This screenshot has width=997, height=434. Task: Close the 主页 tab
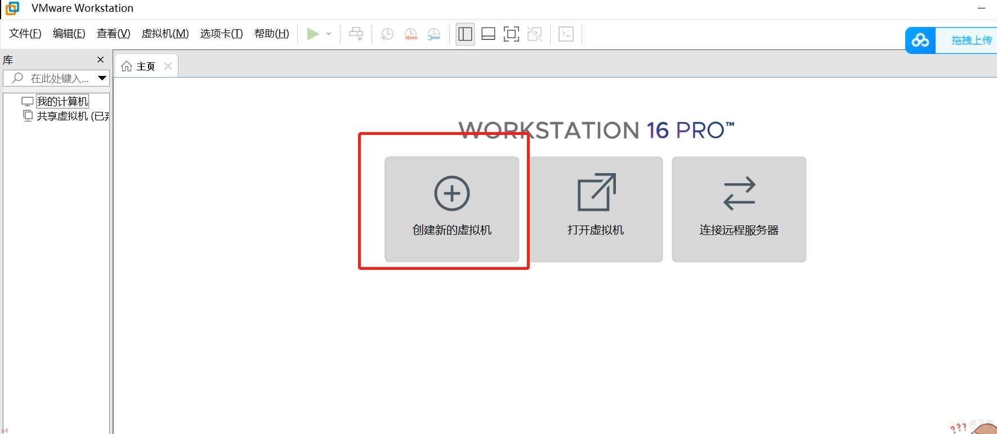point(168,66)
